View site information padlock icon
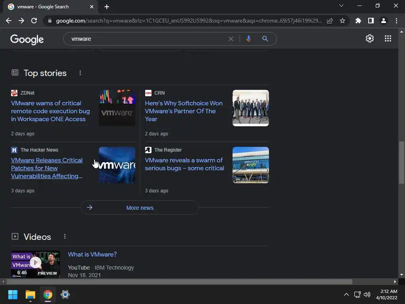The image size is (405, 304). coord(50,21)
